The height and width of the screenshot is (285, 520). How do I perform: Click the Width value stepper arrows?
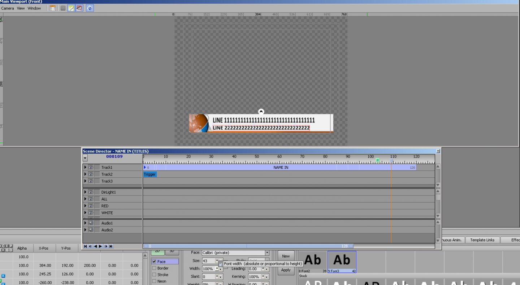(219, 269)
